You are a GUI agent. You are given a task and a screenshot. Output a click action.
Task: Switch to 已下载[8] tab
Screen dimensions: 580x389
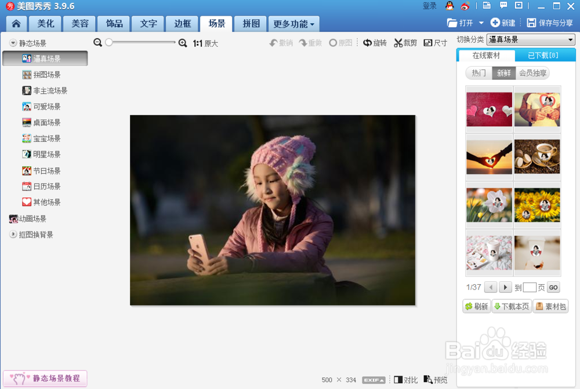click(x=543, y=56)
